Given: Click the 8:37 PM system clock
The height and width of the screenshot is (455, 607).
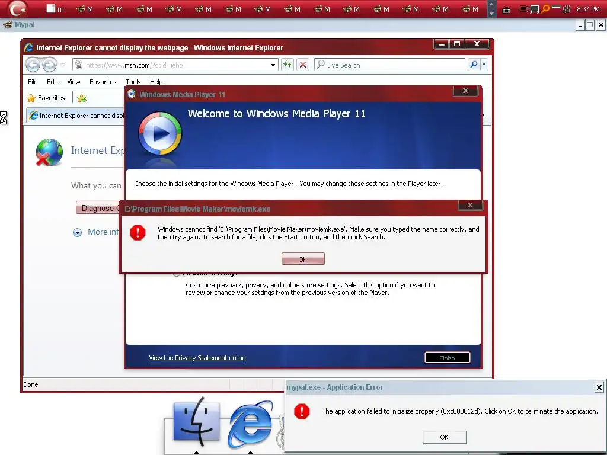Looking at the screenshot, I should pos(588,9).
